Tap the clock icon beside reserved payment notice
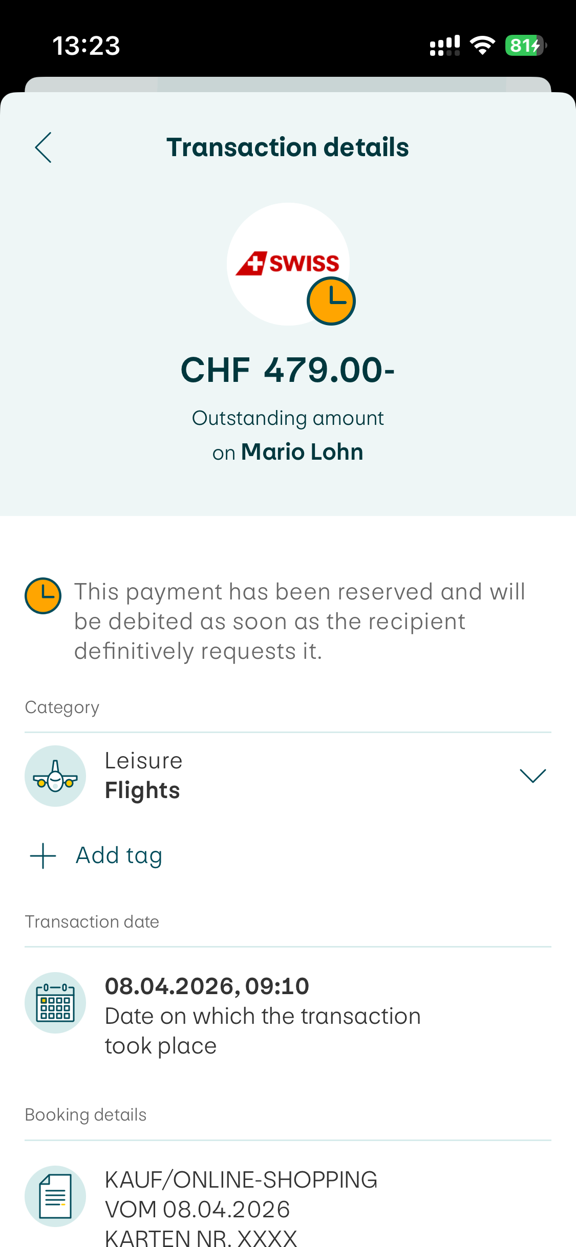This screenshot has width=576, height=1247. tap(43, 596)
